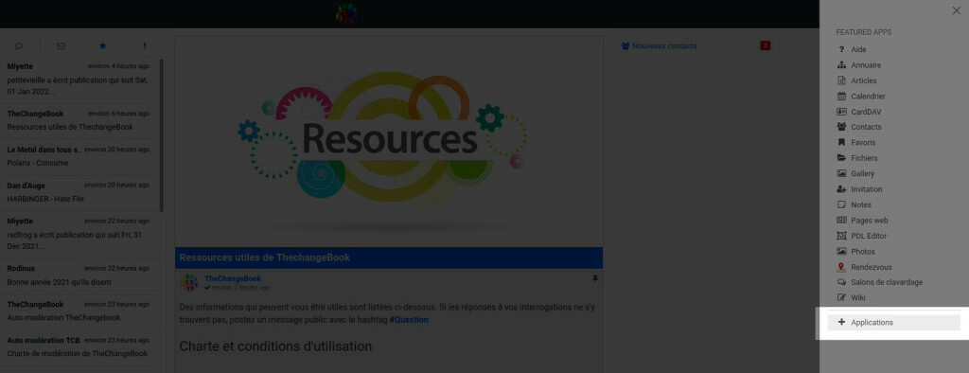Click the notifications list scrollbar
This screenshot has width=969, height=373.
pyautogui.click(x=162, y=134)
